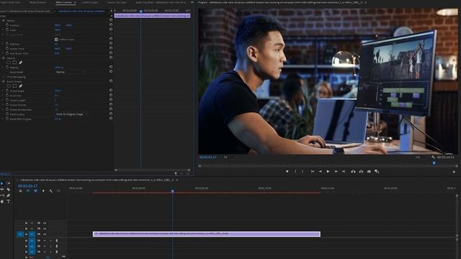Open Full playback resolution dropdown

pyautogui.click(x=421, y=158)
